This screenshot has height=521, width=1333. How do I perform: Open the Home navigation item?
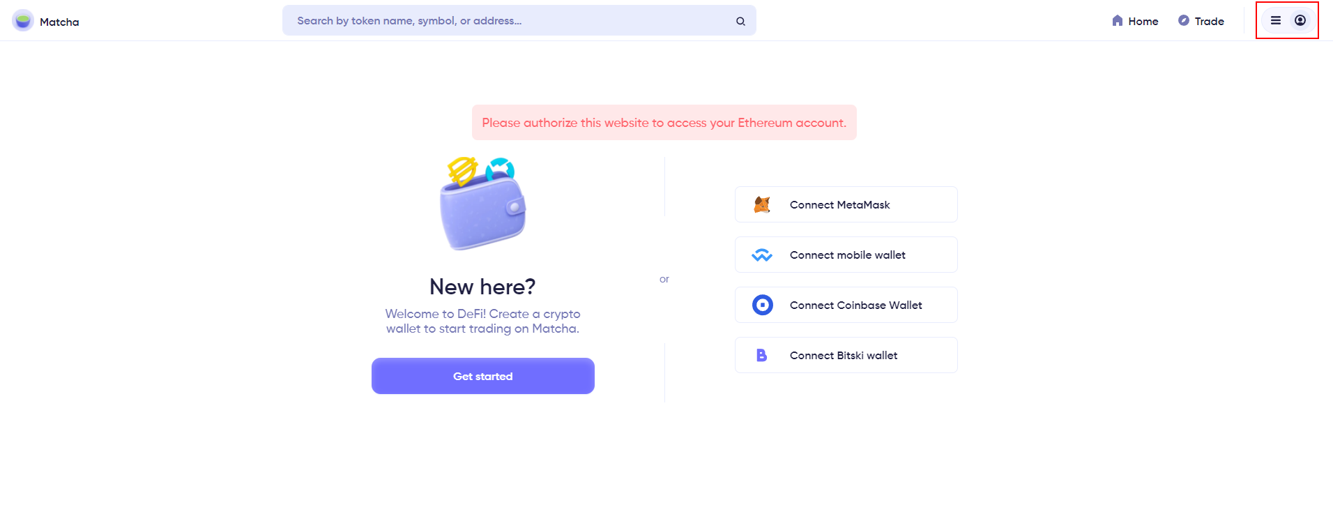point(1135,21)
